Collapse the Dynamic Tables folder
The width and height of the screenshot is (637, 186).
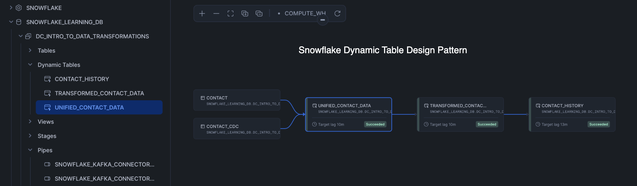[x=30, y=65]
